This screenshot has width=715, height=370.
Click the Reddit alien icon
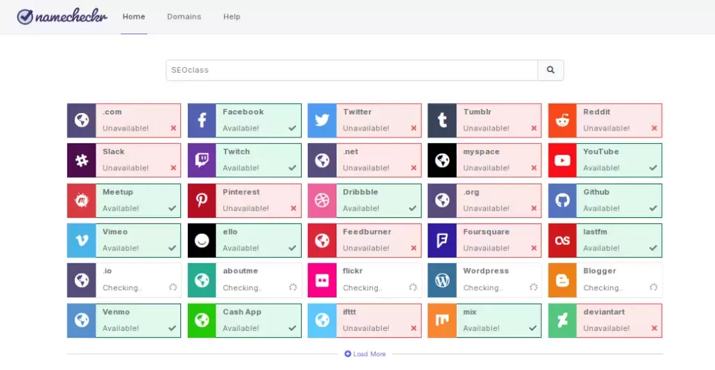coord(562,121)
